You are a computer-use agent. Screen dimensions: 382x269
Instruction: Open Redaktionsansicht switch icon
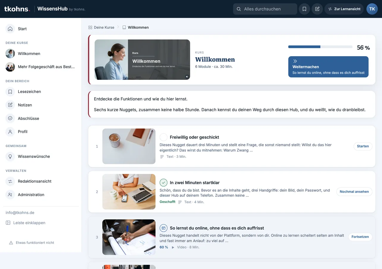coord(10,181)
